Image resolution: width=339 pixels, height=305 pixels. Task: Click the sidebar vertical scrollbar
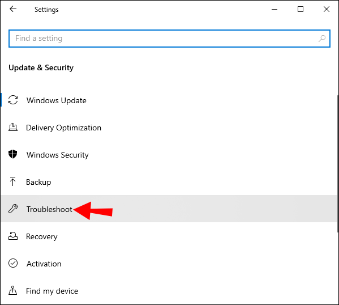(x=337, y=163)
